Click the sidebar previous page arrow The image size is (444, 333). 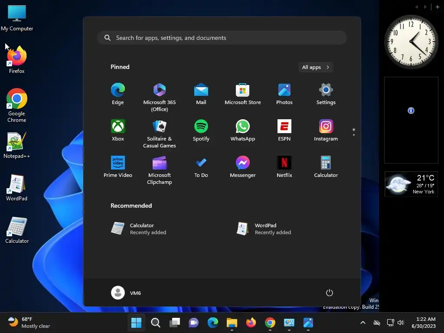coord(417,7)
